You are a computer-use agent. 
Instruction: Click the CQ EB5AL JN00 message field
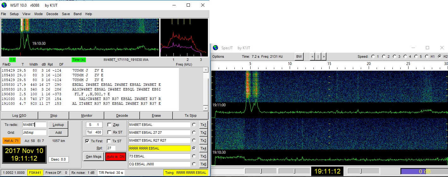[x=159, y=164]
